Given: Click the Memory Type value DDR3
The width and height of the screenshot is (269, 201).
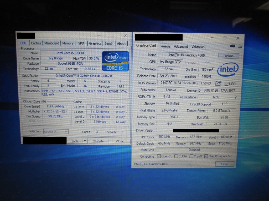Looking at the screenshot, I should [174, 117].
